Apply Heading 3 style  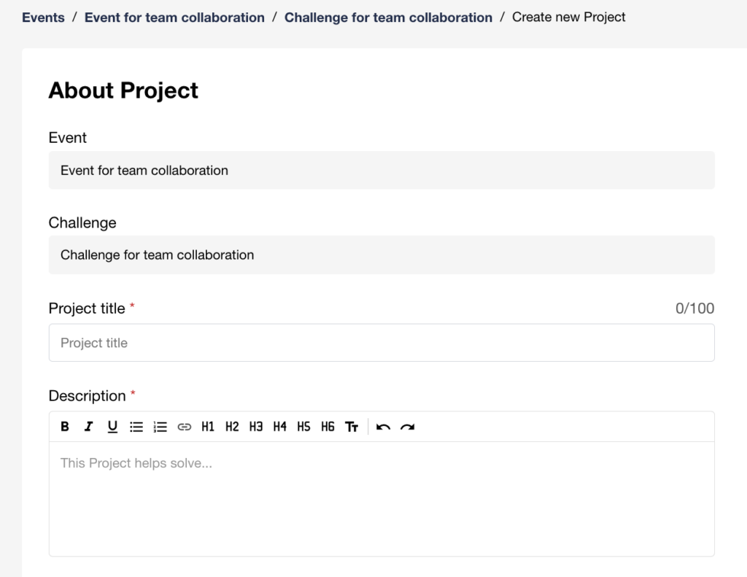pyautogui.click(x=256, y=427)
